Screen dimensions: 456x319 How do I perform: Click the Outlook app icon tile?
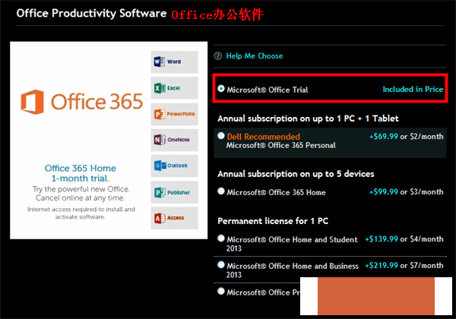pyautogui.click(x=175, y=166)
